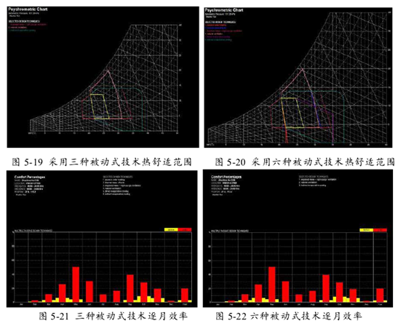This screenshot has height=326, width=406.
Task: Click the caption 图 5-22 六种被动式技术逐月效率
Action: coord(288,316)
